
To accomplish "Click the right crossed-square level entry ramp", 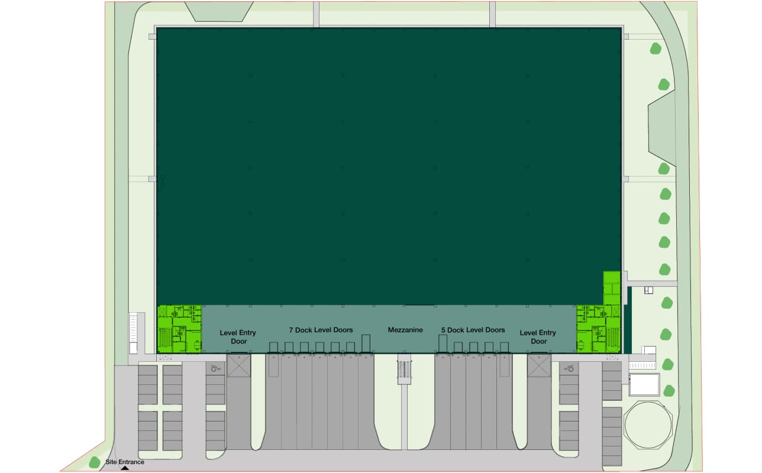I will 539,367.
